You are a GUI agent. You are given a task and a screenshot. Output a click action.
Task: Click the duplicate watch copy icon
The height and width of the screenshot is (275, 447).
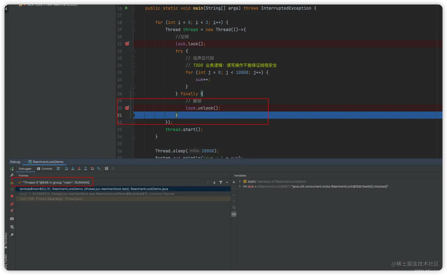tap(234, 208)
